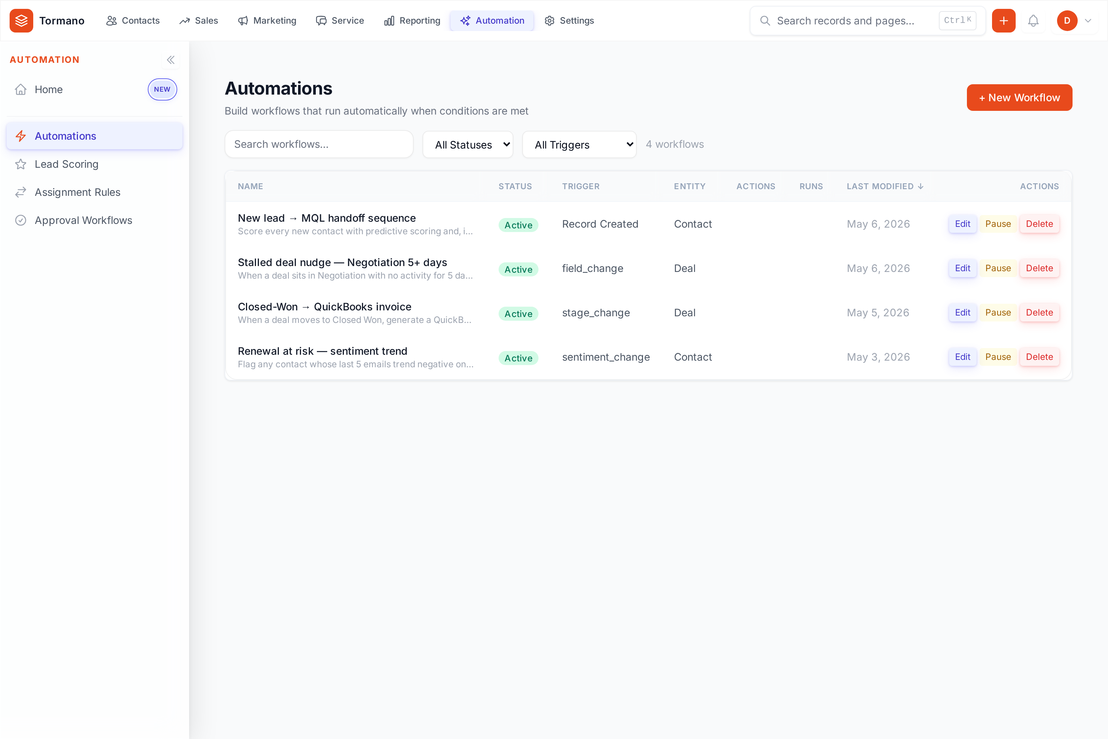Pause the Renewal at risk workflow
The image size is (1108, 739).
998,357
